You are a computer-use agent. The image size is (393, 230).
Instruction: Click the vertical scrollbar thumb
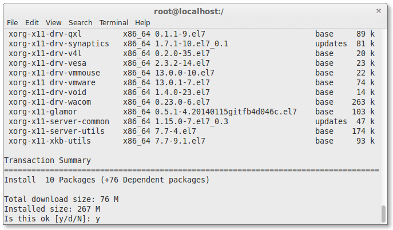coord(383,213)
